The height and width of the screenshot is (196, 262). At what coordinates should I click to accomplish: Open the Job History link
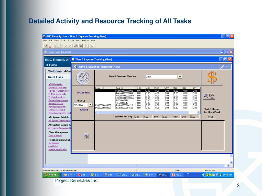53,146
